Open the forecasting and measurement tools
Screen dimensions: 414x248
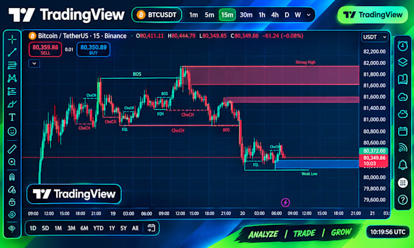point(12,91)
